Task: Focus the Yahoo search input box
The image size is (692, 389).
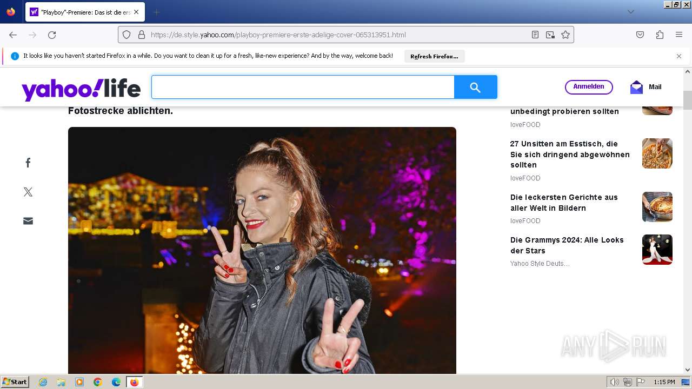Action: tap(303, 87)
